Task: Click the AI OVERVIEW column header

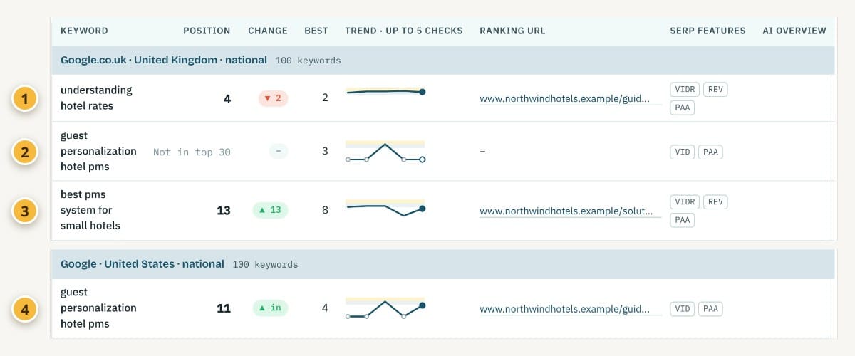Action: (794, 31)
